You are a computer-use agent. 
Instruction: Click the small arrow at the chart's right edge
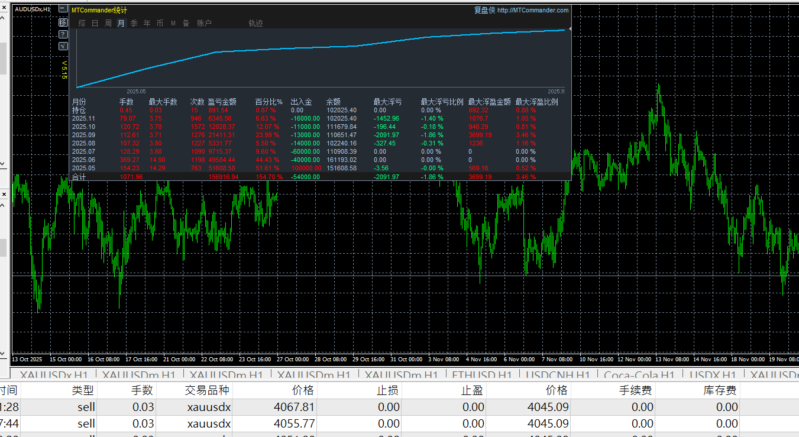click(x=570, y=28)
